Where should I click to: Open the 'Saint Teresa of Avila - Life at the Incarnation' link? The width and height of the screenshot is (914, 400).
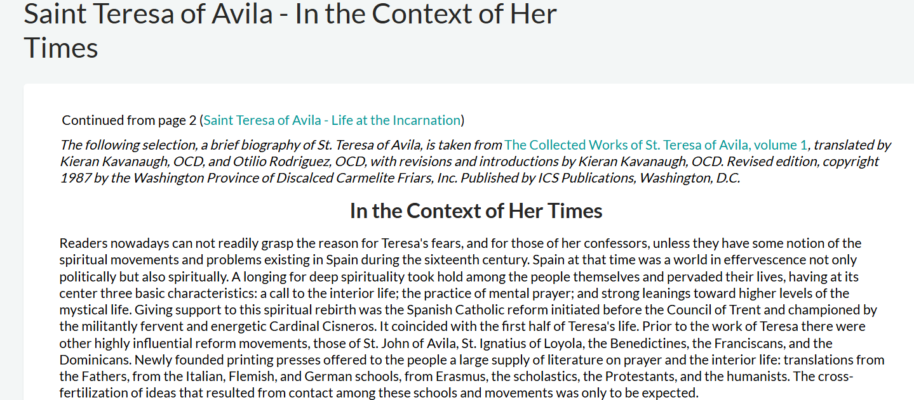point(332,120)
